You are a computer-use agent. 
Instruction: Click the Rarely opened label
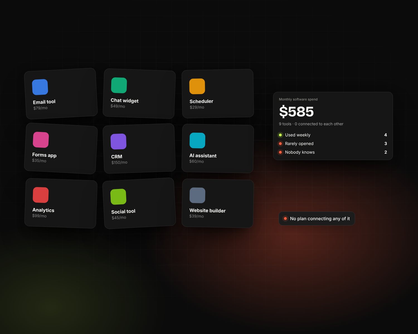click(299, 144)
